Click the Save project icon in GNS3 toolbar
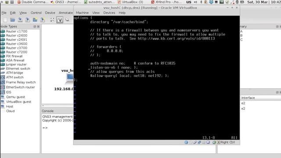281x158 pixels. [20, 20]
